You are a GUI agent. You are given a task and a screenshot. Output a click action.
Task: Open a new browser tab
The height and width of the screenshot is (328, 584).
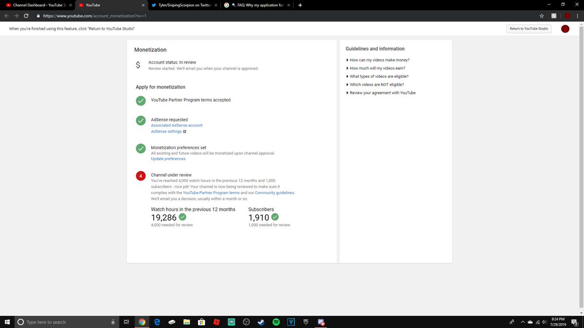(x=300, y=5)
